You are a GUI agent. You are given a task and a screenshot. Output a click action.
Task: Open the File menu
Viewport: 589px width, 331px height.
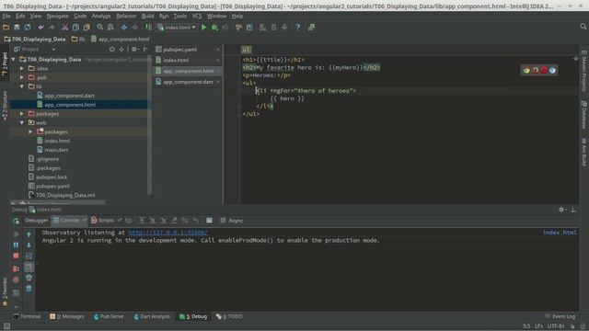[x=6, y=17]
